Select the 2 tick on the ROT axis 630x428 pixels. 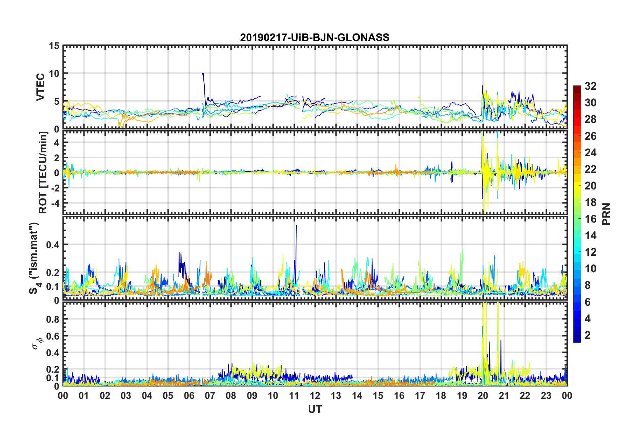(57, 158)
